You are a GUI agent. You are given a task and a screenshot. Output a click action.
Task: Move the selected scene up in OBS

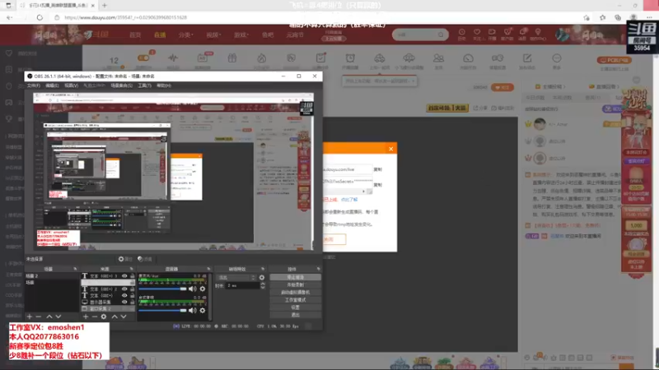click(x=49, y=317)
